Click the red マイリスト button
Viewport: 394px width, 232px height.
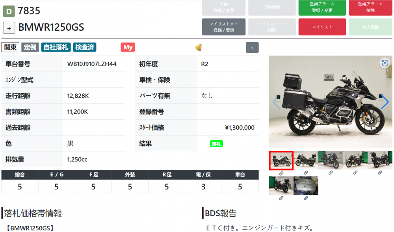point(322,27)
